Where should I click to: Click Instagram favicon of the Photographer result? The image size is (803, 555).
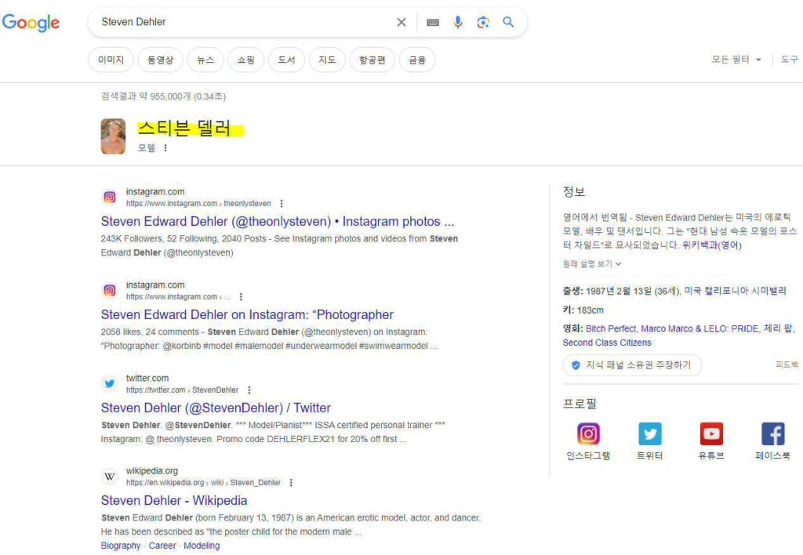(110, 290)
